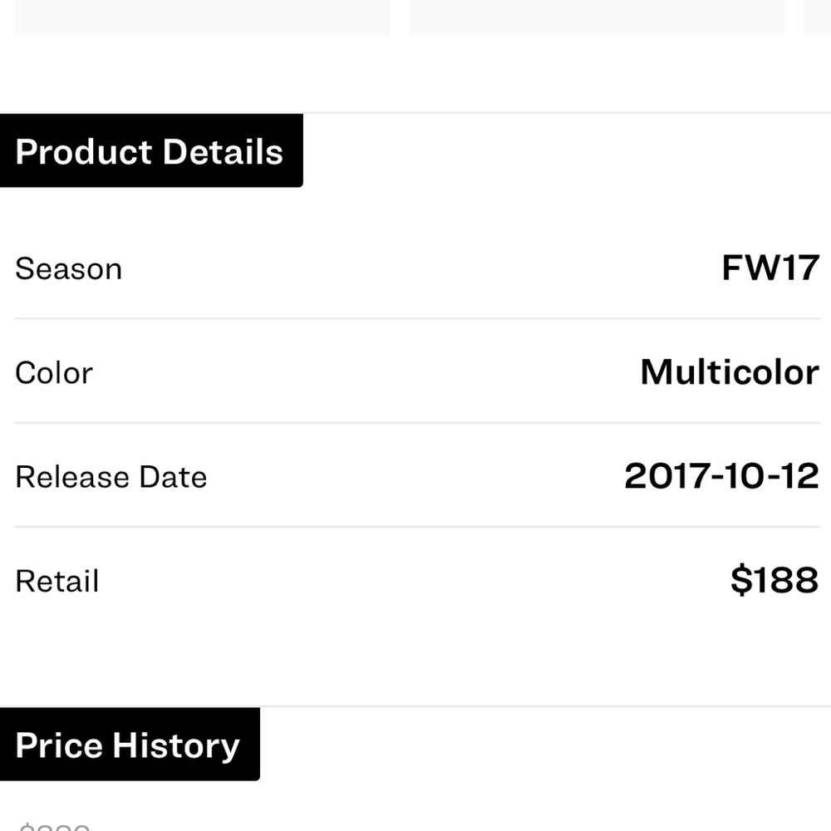Select the Release Date label
Screen dimensions: 831x831
(111, 476)
